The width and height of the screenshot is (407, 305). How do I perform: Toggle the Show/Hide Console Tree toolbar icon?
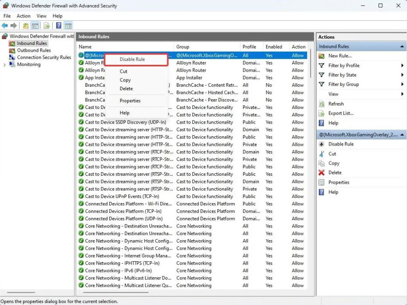pyautogui.click(x=35, y=25)
